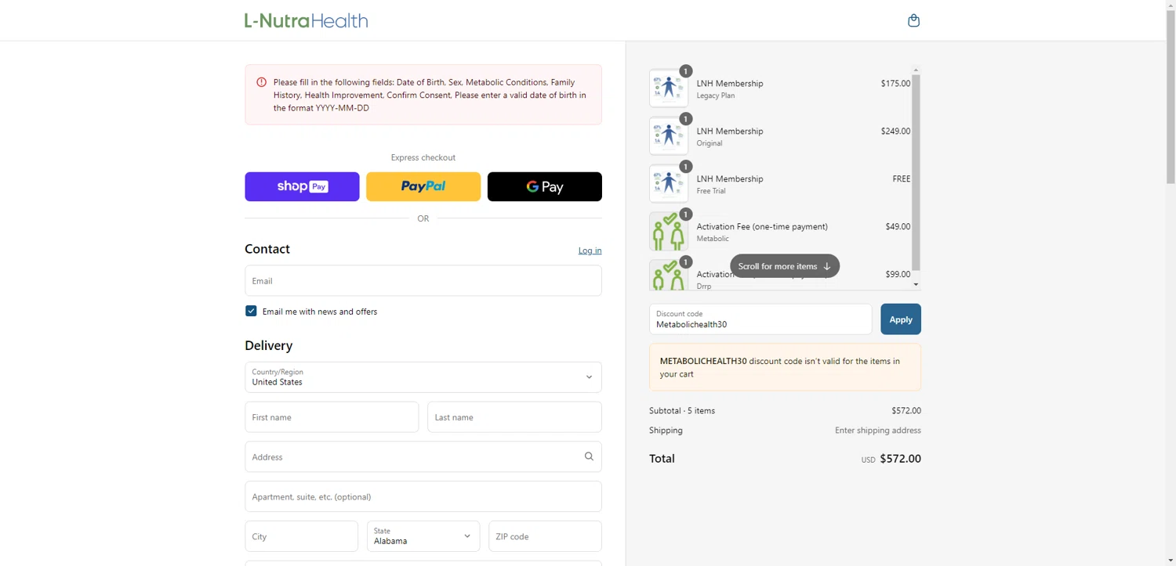The image size is (1176, 566).
Task: Click the Discount code input field
Action: (760, 319)
